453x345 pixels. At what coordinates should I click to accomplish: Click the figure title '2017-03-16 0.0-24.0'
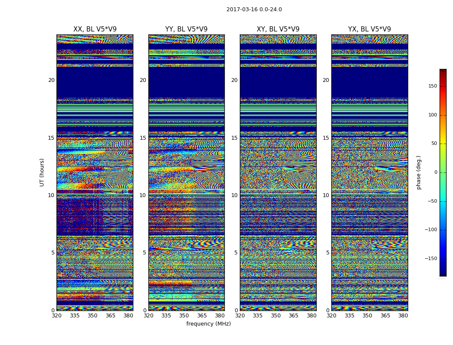point(254,9)
